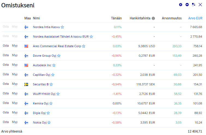
Task: Click the Nokia Oyj star icon
Action: pos(49,122)
